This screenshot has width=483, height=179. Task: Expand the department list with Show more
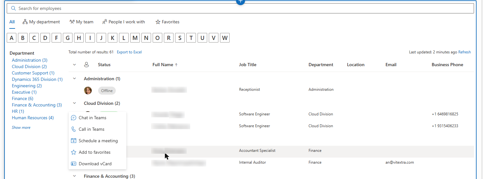pos(21,128)
